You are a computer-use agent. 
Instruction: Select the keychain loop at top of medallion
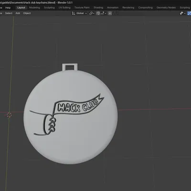click(x=70, y=67)
